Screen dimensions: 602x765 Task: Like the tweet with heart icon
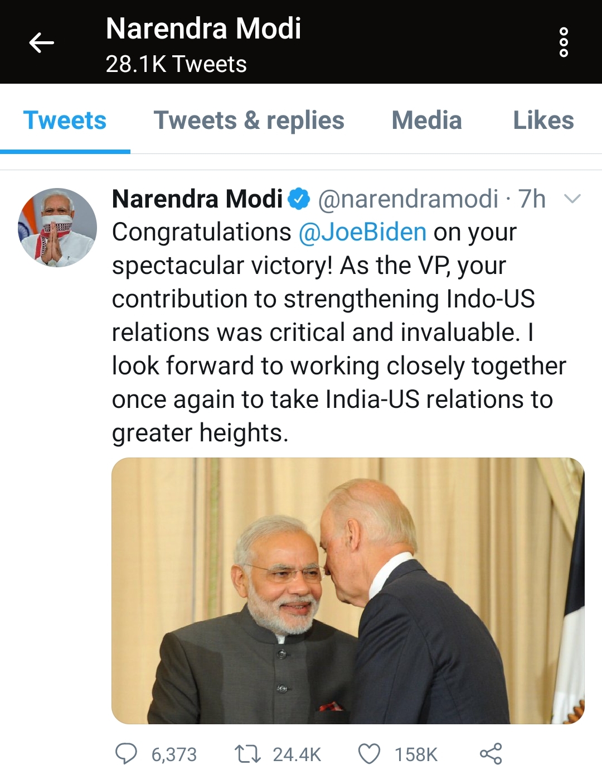[x=369, y=753]
